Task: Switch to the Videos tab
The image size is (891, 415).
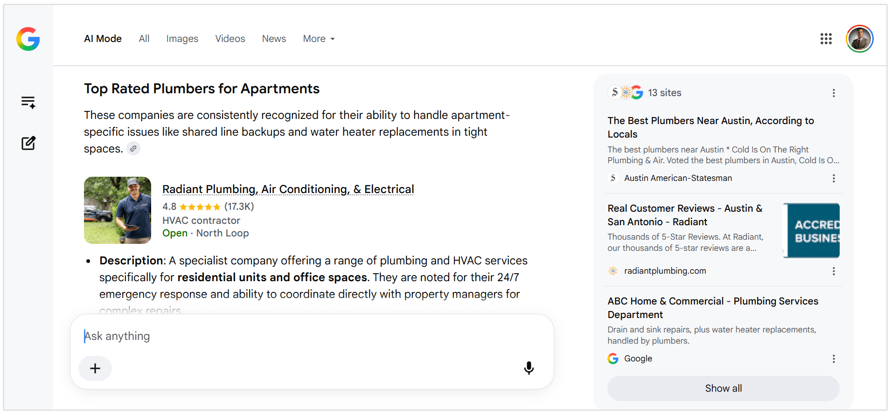Action: coord(230,39)
